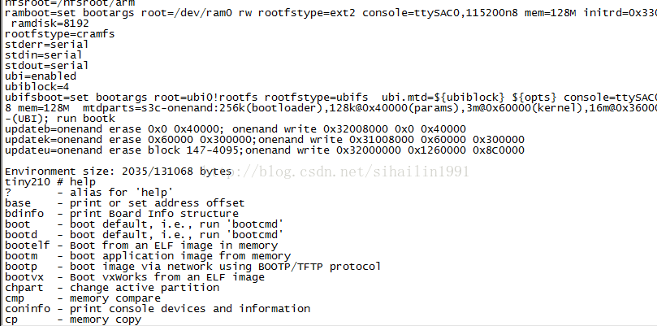The image size is (657, 326).
Task: Select the "updateu=onenand erase block" line
Action: pos(264,150)
